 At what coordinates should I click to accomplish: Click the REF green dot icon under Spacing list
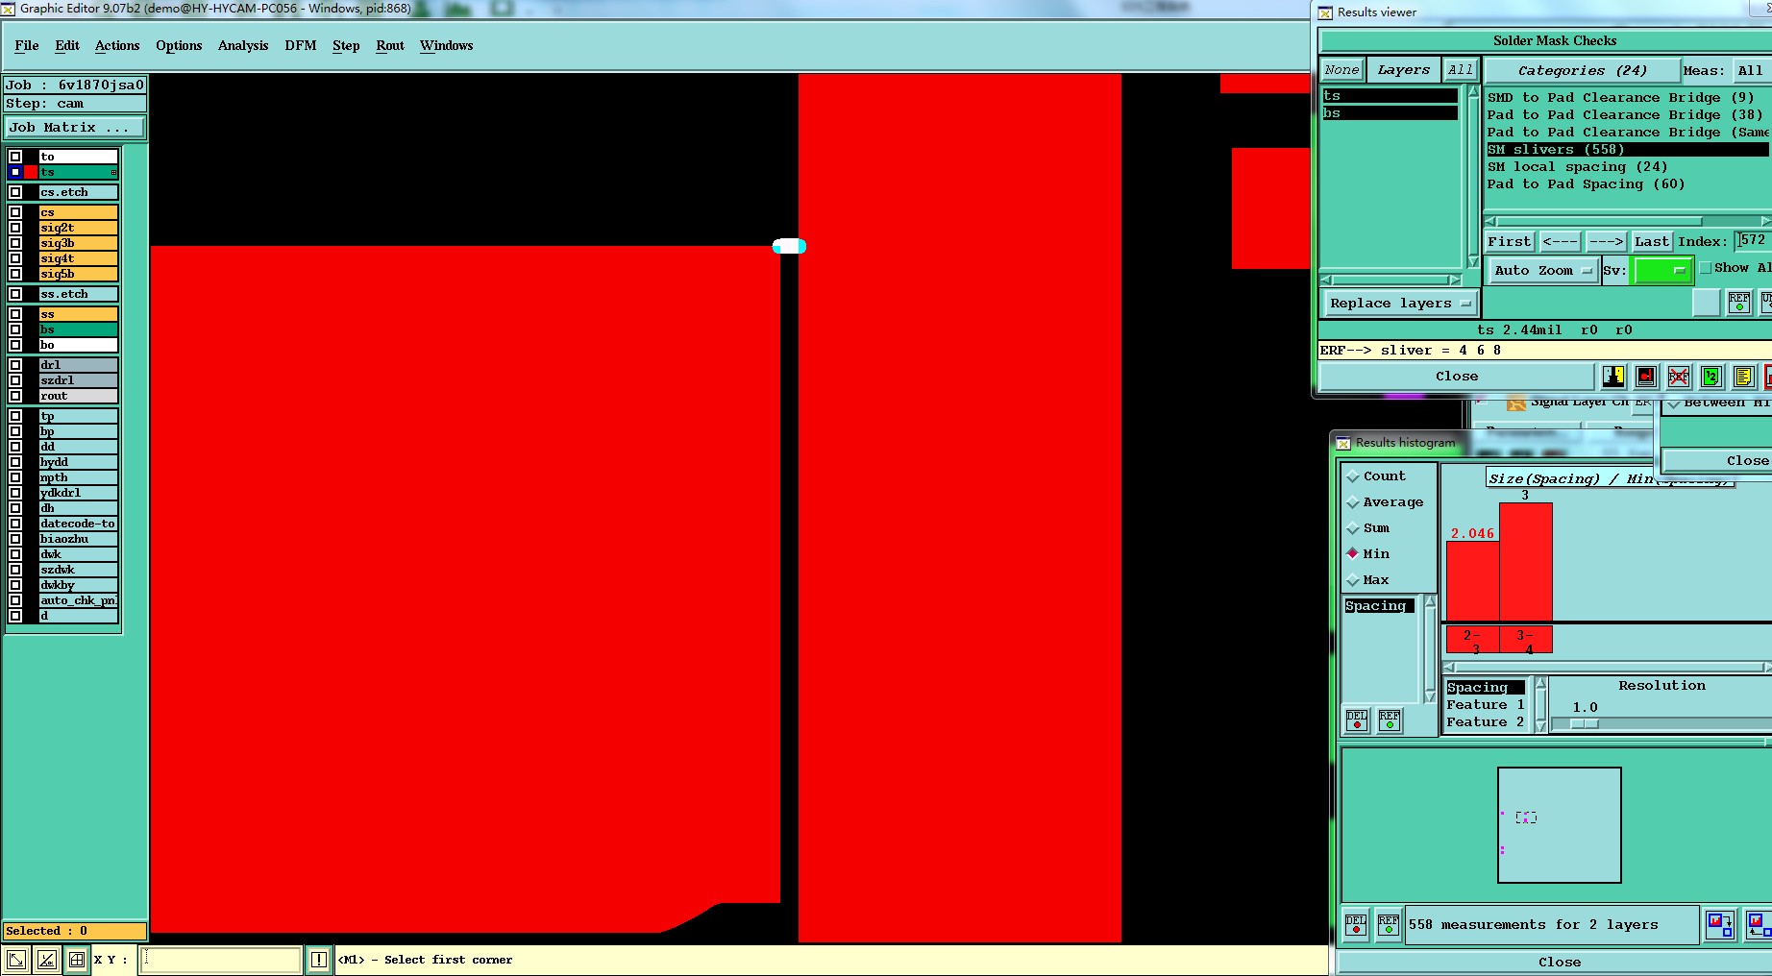tap(1390, 720)
